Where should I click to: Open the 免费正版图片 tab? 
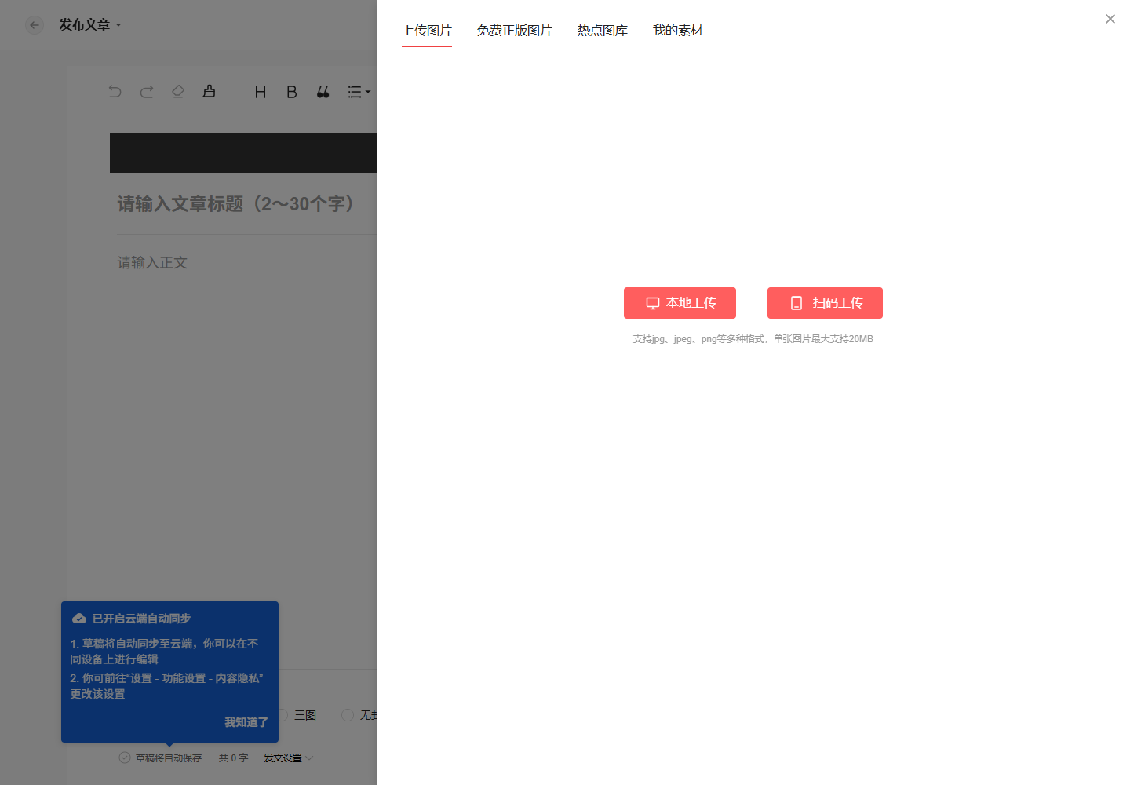[515, 31]
